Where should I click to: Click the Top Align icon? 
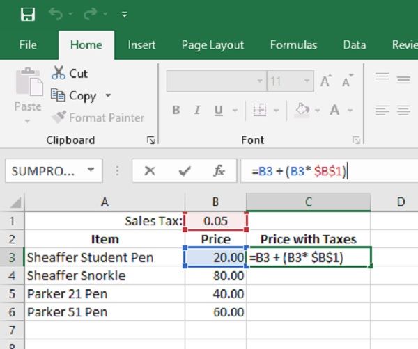click(x=382, y=77)
